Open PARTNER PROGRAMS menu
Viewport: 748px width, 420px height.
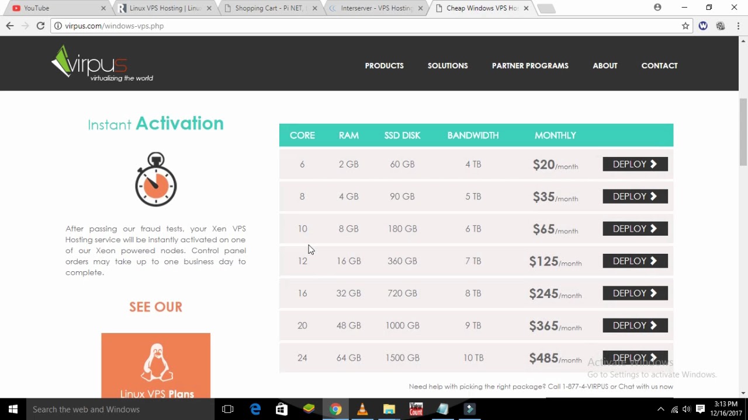[530, 65]
